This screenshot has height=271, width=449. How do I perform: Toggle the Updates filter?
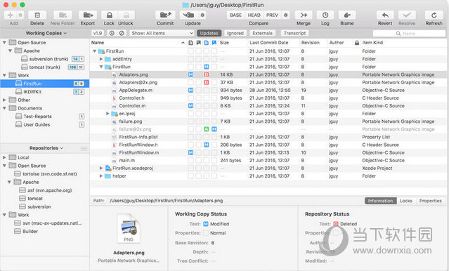[x=209, y=33]
